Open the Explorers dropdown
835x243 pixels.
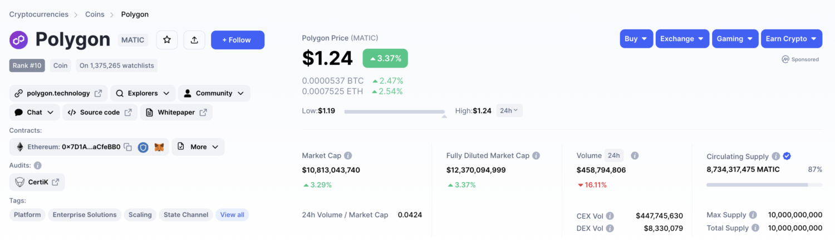(x=143, y=93)
